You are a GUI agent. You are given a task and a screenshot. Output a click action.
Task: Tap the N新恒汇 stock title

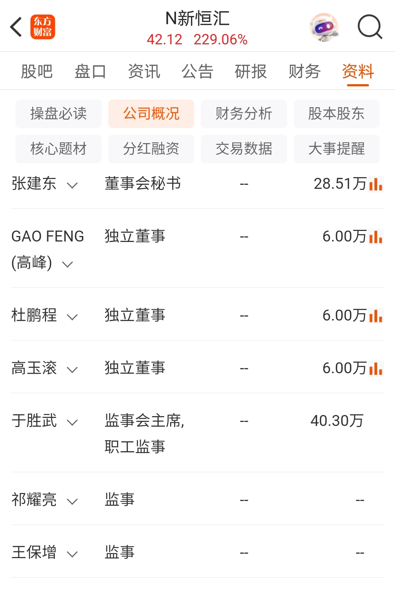[x=197, y=18]
